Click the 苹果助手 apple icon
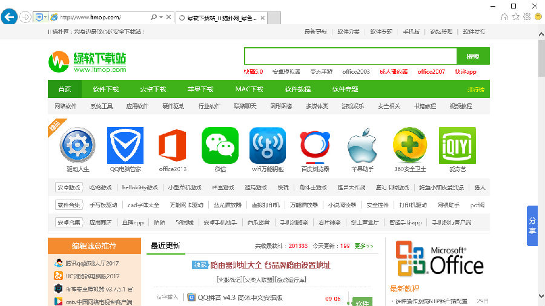The image size is (545, 306). pyautogui.click(x=362, y=145)
